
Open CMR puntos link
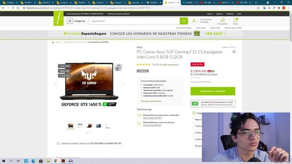coord(215,28)
